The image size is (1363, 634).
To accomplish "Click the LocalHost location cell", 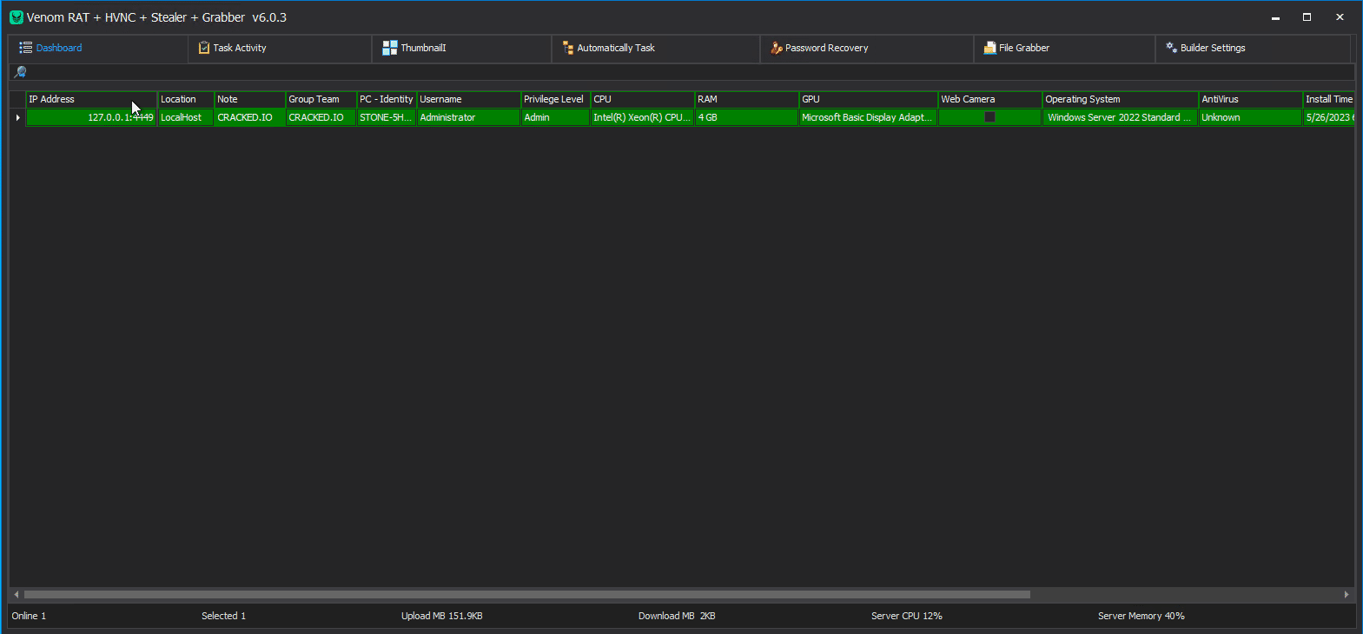I will pyautogui.click(x=186, y=117).
